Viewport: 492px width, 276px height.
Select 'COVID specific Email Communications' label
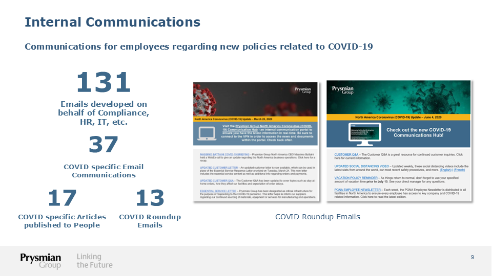coord(104,171)
